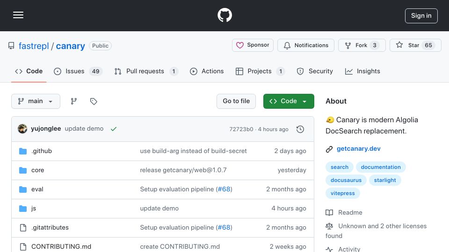Open the canary repository link
This screenshot has width=449, height=252.
tap(71, 46)
